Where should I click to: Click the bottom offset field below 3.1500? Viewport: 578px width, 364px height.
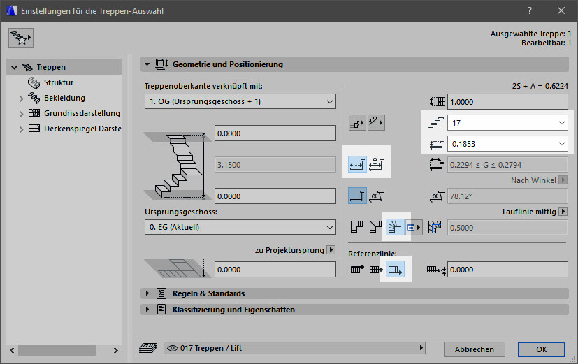click(275, 196)
